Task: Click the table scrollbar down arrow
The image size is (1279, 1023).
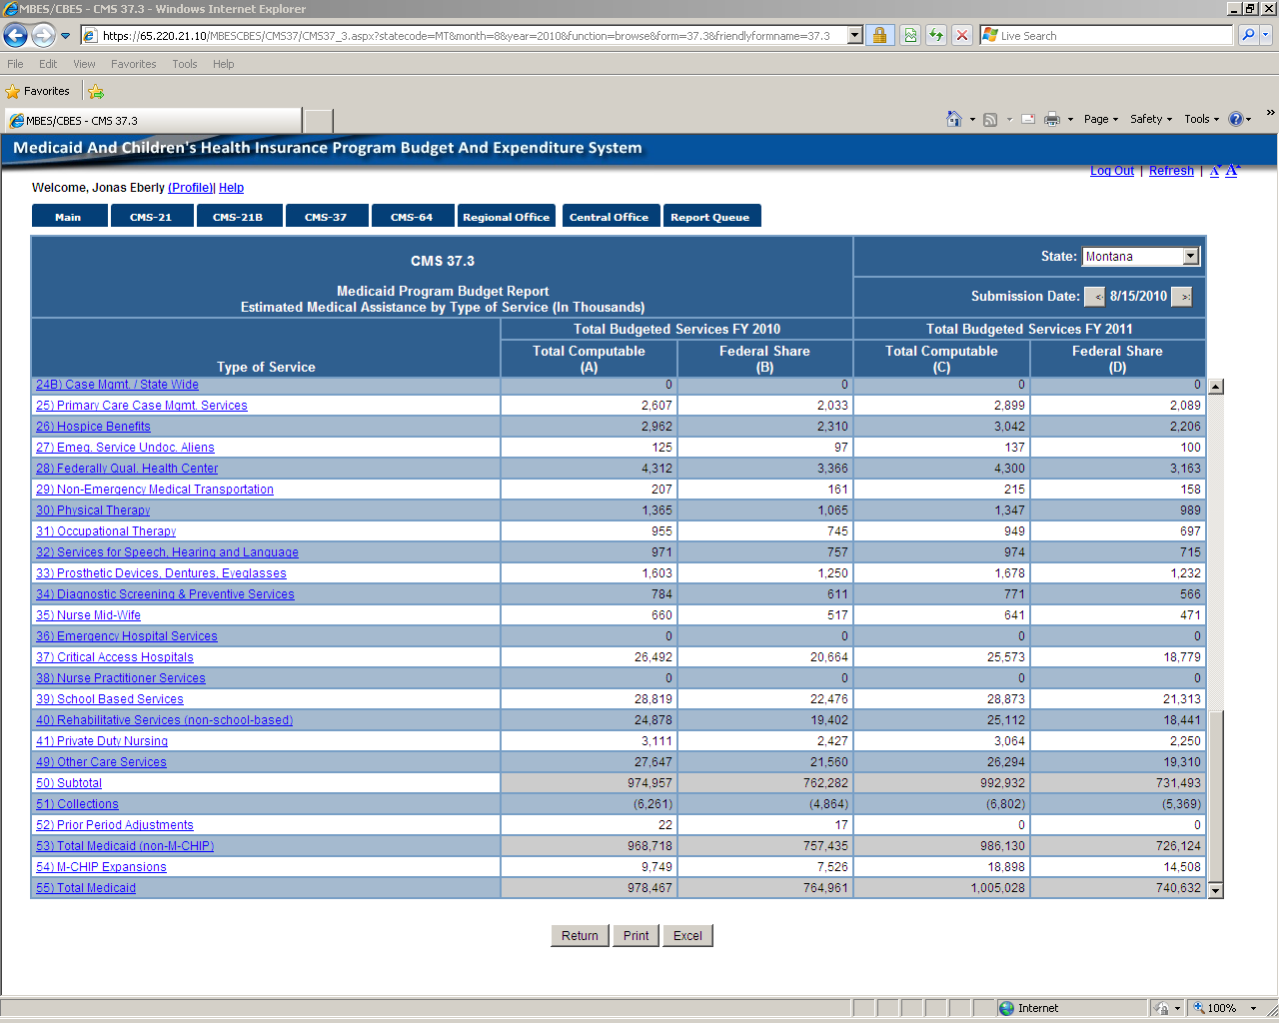Action: [1215, 889]
